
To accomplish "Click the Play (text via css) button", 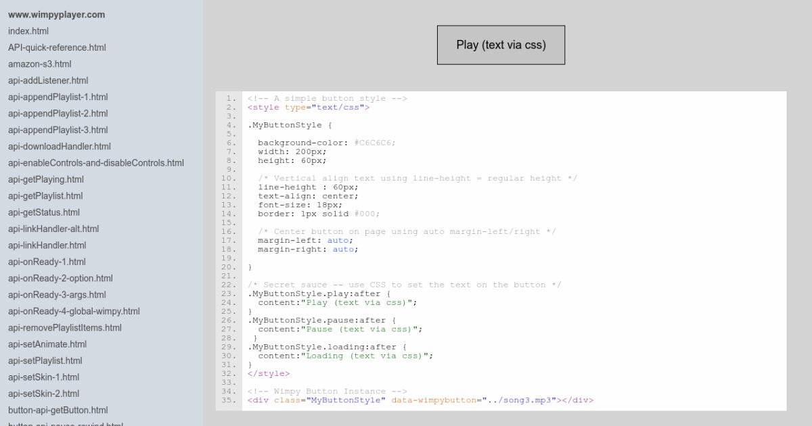I will 501,45.
